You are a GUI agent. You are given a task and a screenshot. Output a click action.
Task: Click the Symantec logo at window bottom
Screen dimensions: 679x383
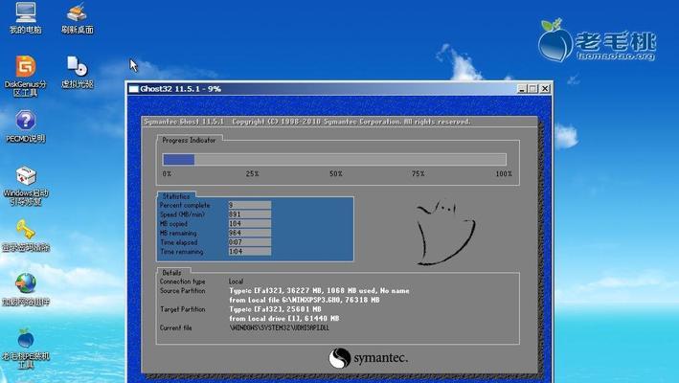click(368, 358)
